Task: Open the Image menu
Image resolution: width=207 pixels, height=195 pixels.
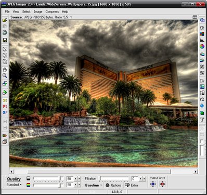Action: (38, 11)
